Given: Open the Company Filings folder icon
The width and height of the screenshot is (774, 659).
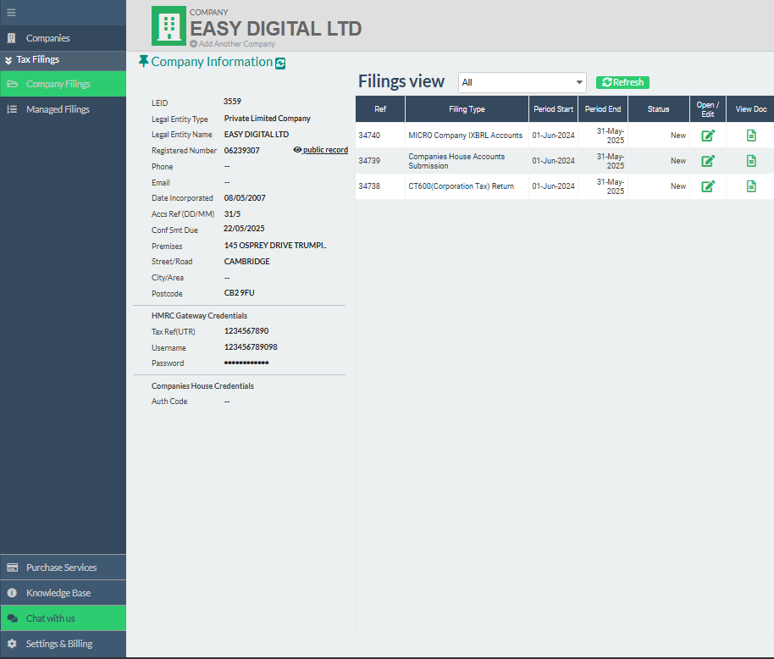Looking at the screenshot, I should pyautogui.click(x=13, y=84).
